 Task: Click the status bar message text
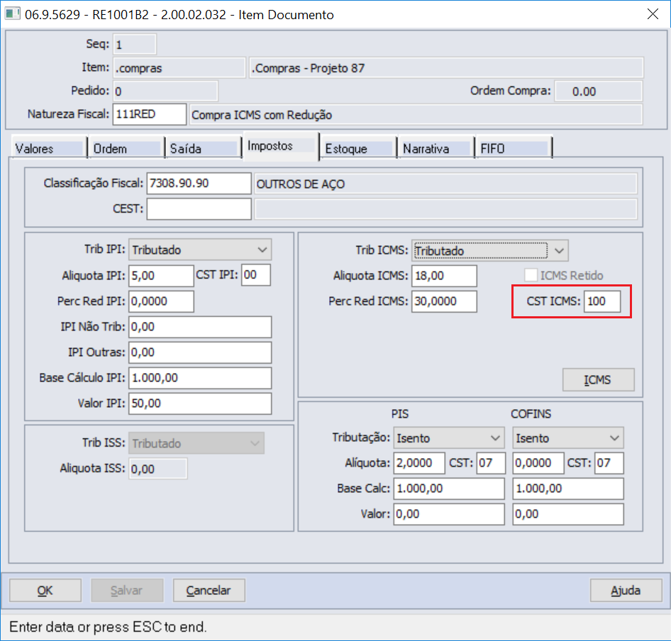(108, 627)
